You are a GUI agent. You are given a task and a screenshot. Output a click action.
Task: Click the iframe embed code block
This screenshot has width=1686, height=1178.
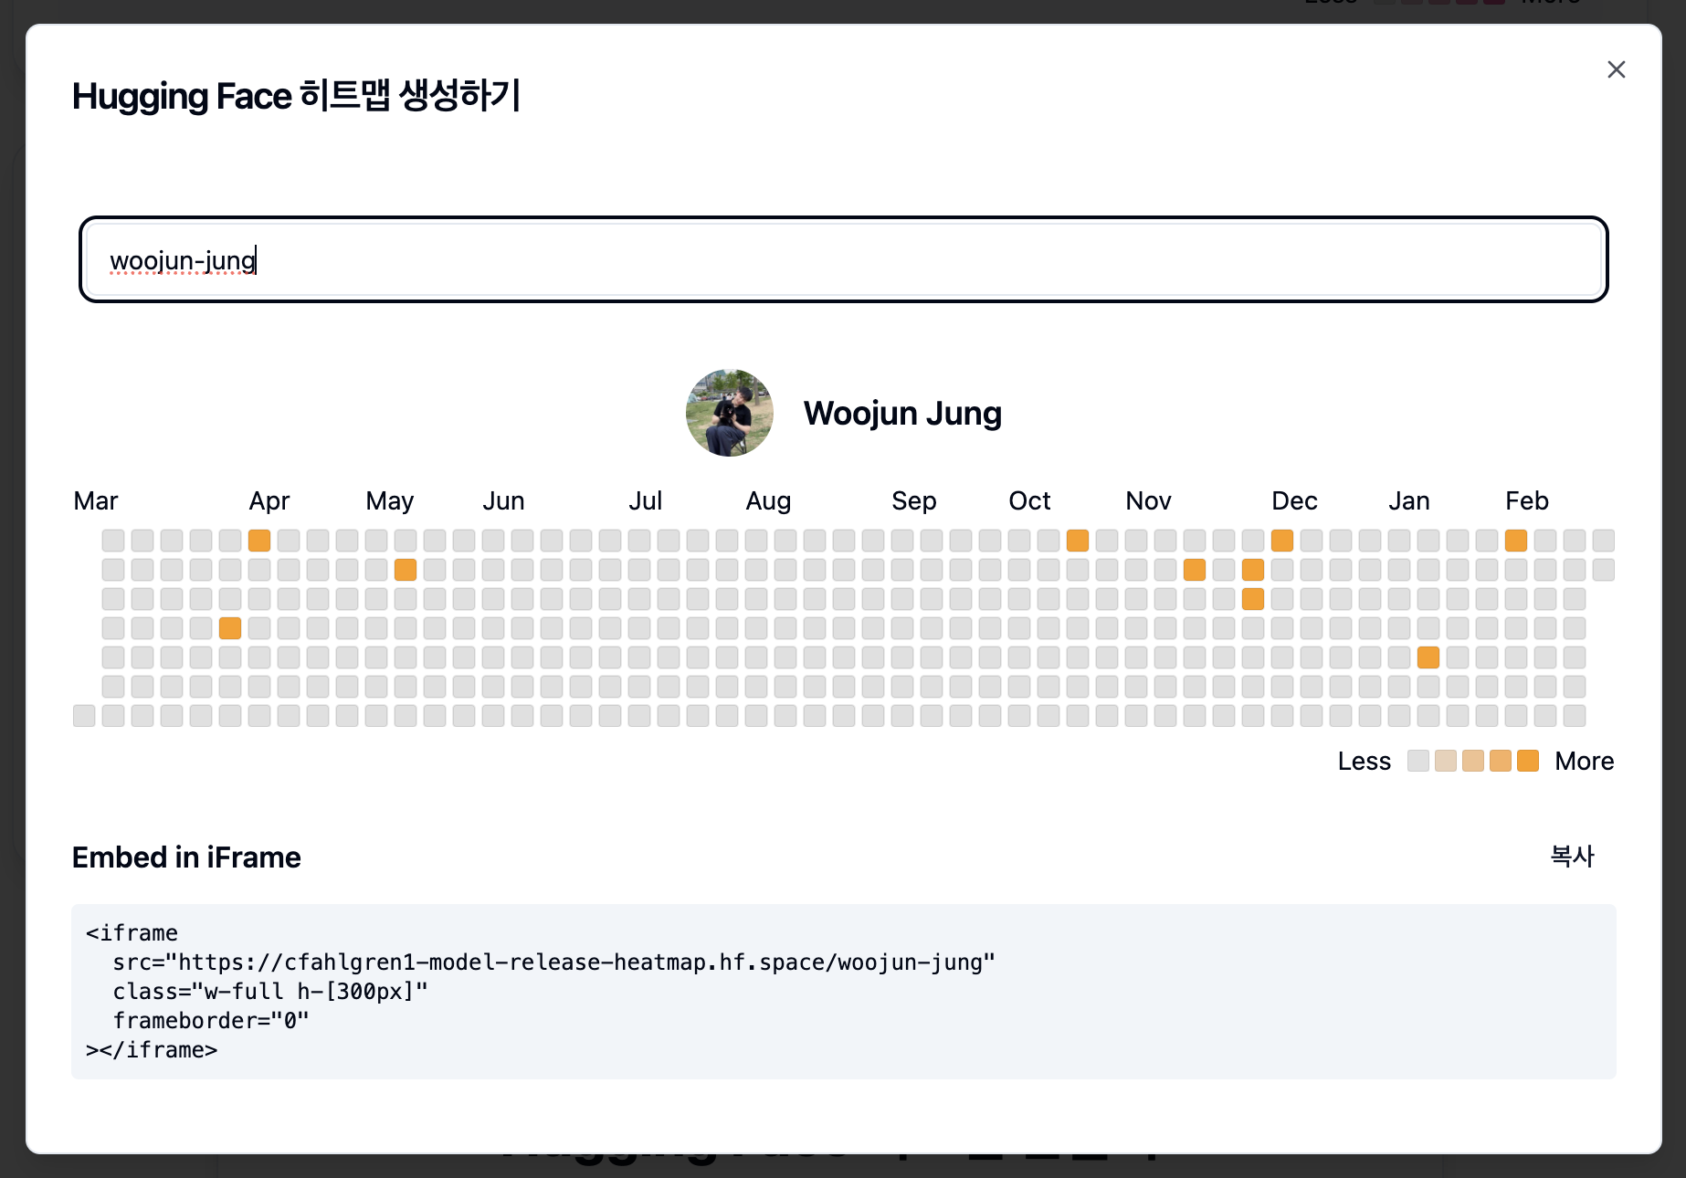click(842, 991)
